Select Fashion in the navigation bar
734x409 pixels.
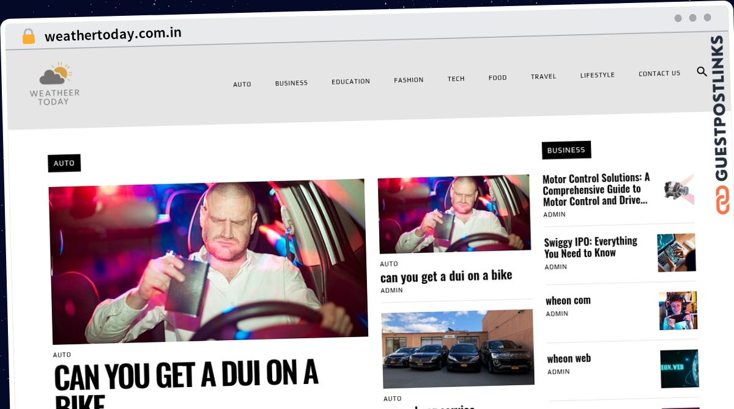coord(409,80)
